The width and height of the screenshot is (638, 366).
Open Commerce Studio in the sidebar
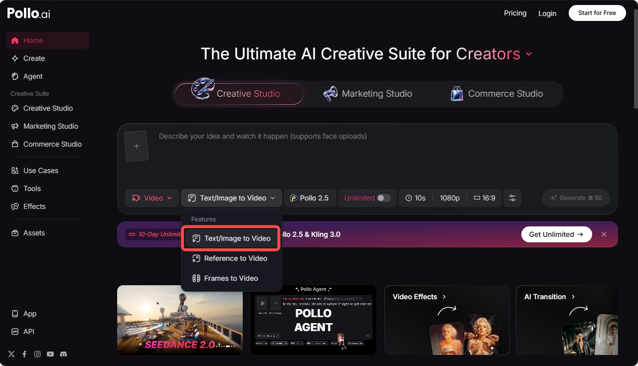[47, 144]
